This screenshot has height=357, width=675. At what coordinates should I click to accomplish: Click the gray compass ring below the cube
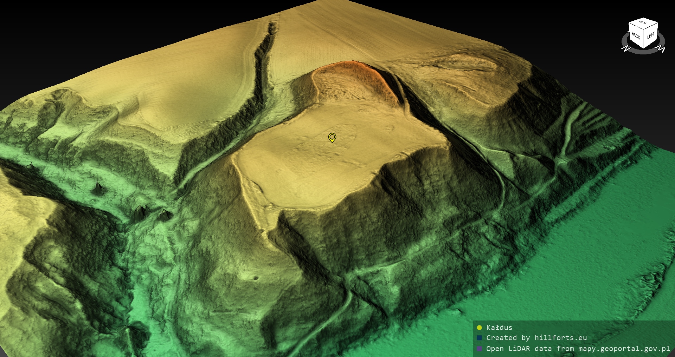[643, 52]
